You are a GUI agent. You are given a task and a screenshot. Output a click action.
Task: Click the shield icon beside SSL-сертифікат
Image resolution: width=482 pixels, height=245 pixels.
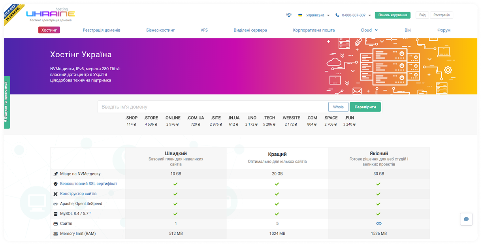(56, 184)
